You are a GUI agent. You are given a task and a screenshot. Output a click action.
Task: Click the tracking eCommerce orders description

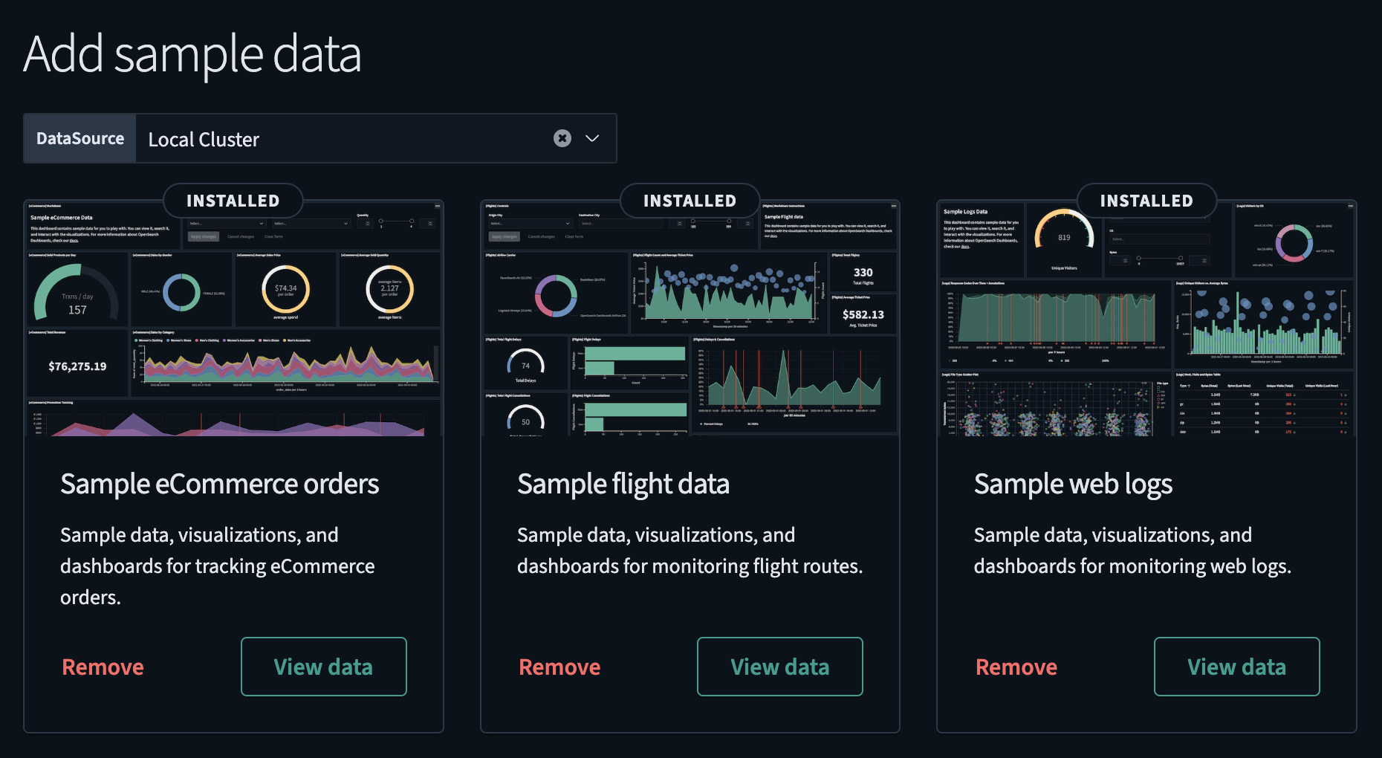point(218,566)
